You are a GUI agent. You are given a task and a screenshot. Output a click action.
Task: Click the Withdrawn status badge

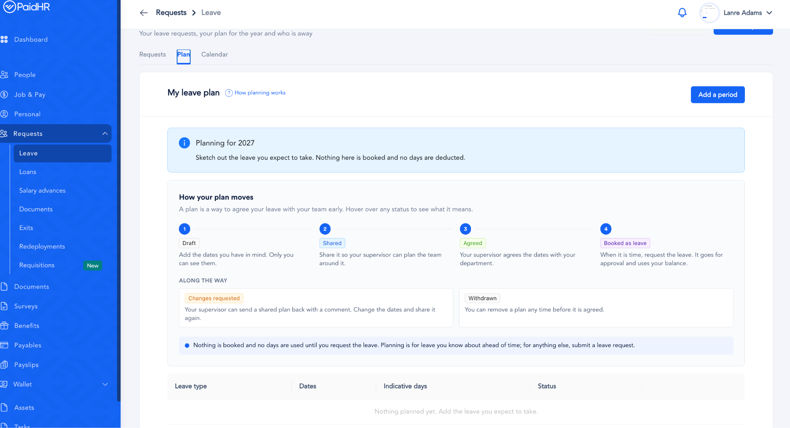point(482,298)
